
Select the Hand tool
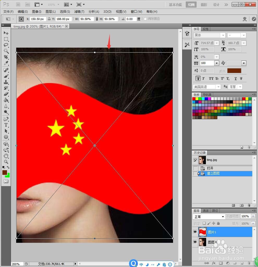(x=6, y=156)
